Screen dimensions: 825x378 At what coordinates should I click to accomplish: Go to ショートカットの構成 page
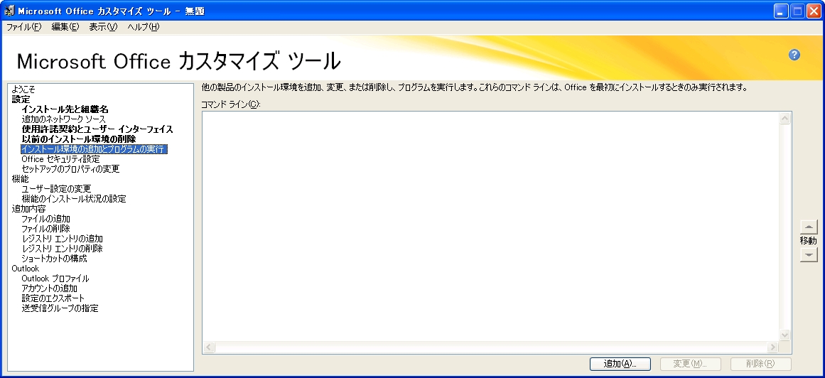pyautogui.click(x=54, y=259)
